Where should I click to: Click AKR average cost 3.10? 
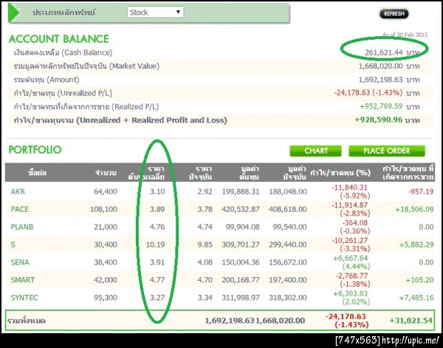pos(157,191)
